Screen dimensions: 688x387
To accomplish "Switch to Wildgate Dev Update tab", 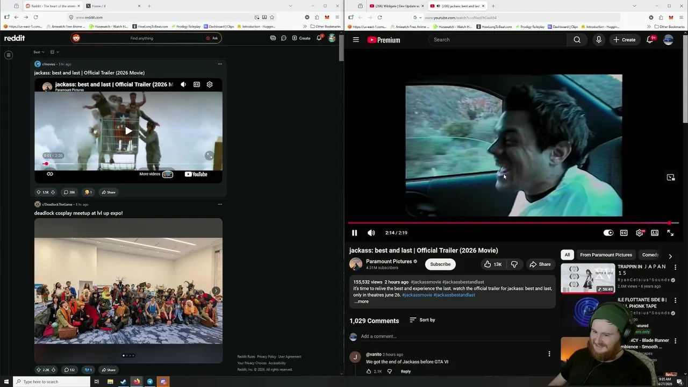I will pyautogui.click(x=396, y=6).
